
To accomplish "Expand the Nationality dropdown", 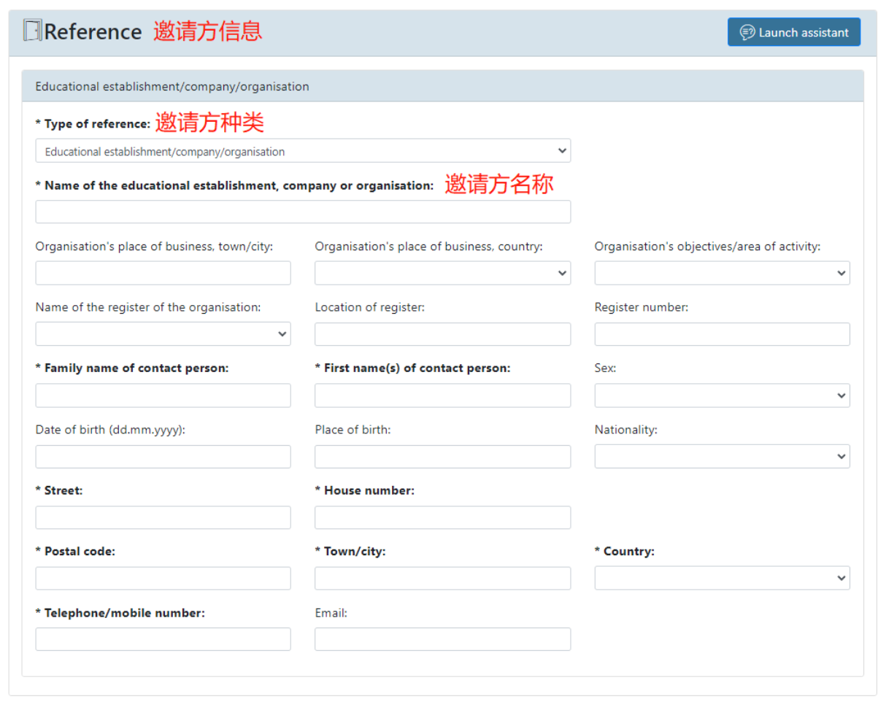I will [723, 457].
